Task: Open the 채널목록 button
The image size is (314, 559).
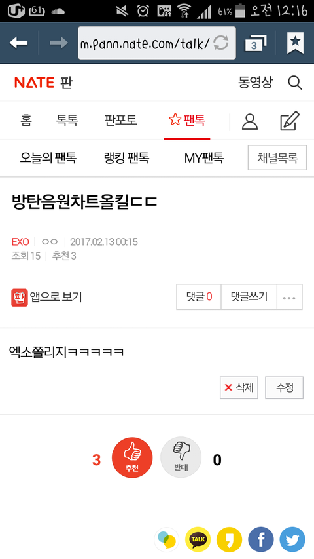Action: click(277, 157)
